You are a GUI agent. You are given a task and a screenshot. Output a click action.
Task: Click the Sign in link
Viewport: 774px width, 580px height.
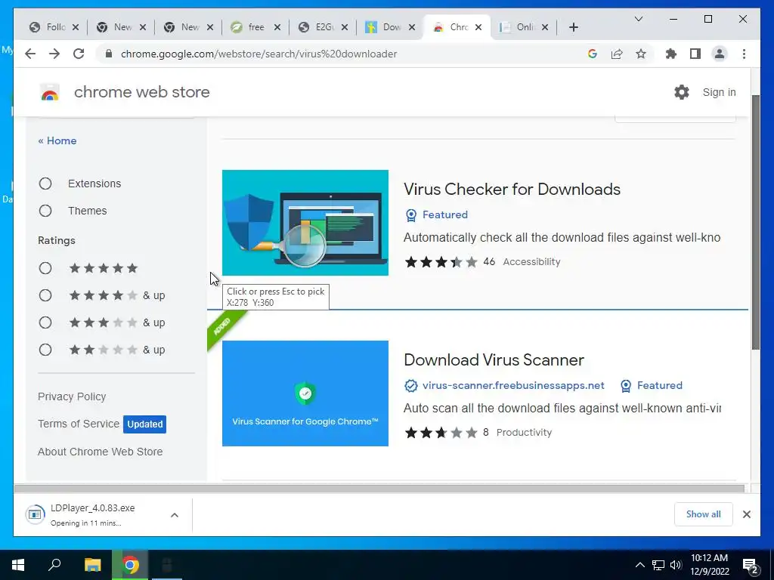719,92
